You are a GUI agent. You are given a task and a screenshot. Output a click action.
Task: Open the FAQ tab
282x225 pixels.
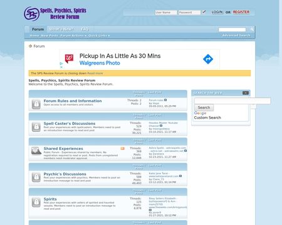click(85, 29)
